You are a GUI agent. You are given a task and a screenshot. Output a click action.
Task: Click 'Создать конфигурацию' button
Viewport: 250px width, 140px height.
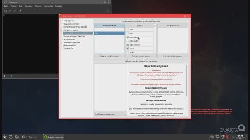coord(109,56)
